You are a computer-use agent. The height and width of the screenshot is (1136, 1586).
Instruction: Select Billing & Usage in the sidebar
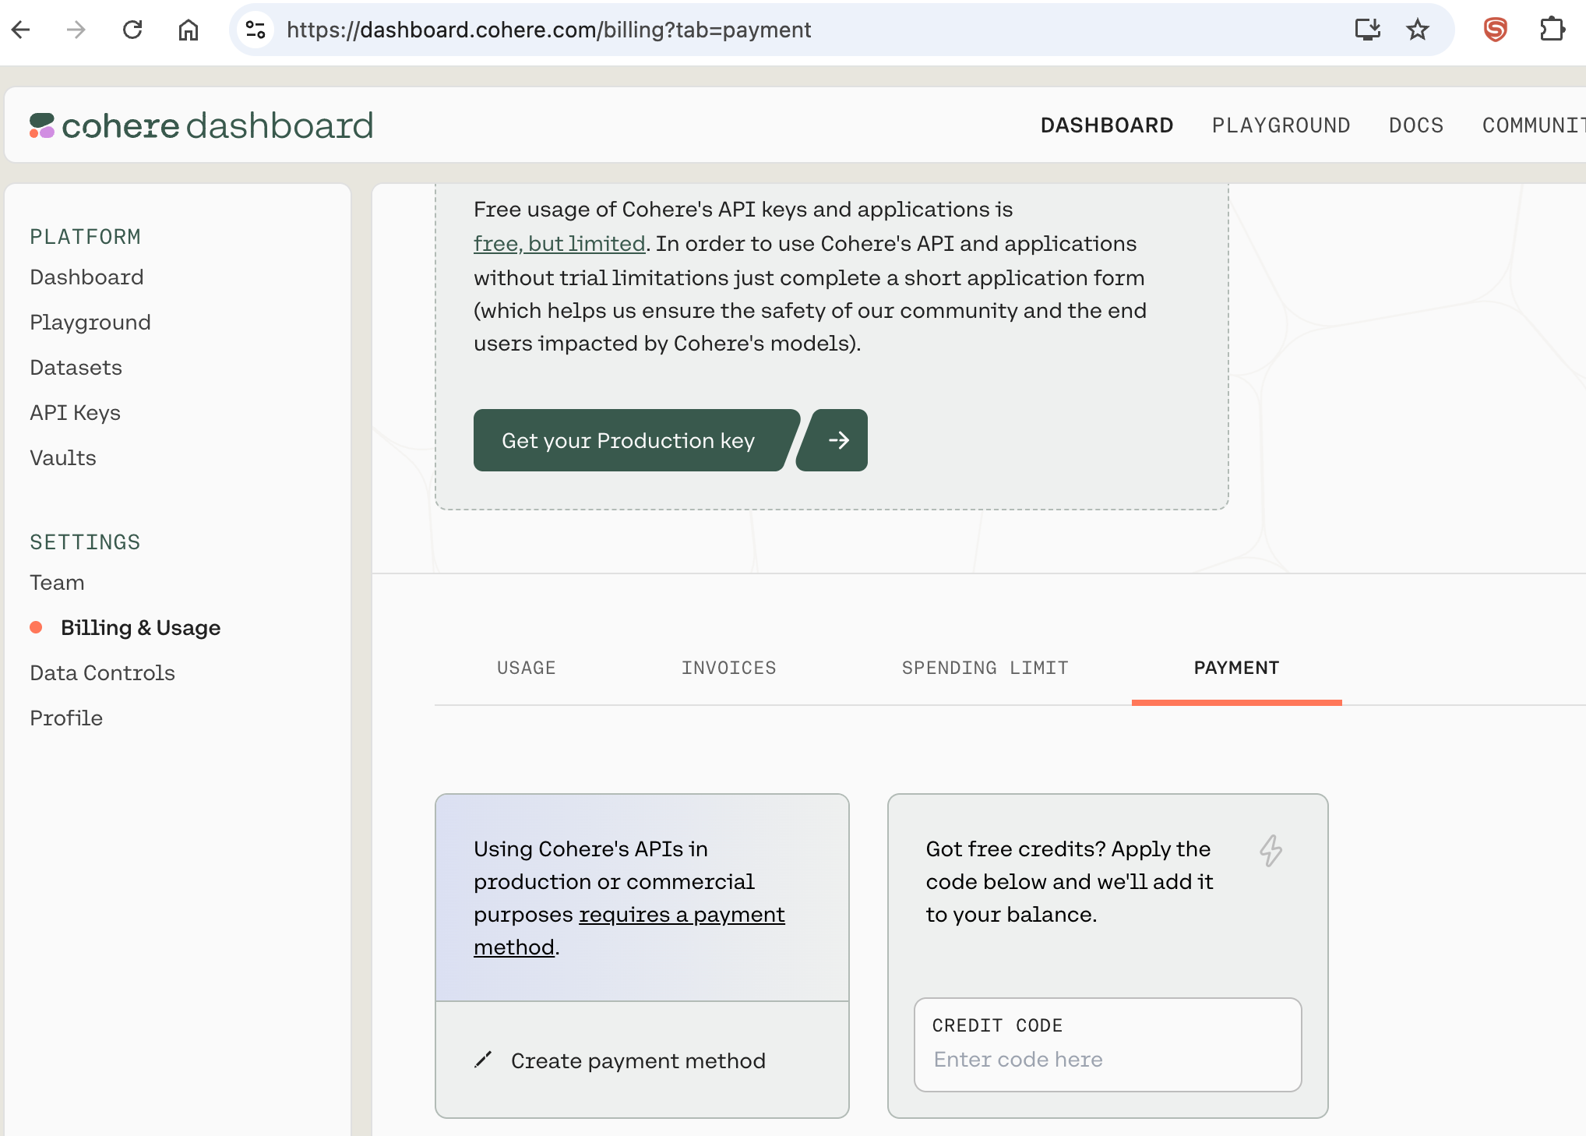point(140,628)
